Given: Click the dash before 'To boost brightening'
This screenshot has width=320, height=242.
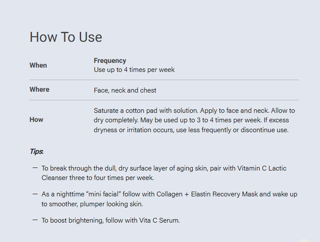Looking at the screenshot, I should point(35,220).
